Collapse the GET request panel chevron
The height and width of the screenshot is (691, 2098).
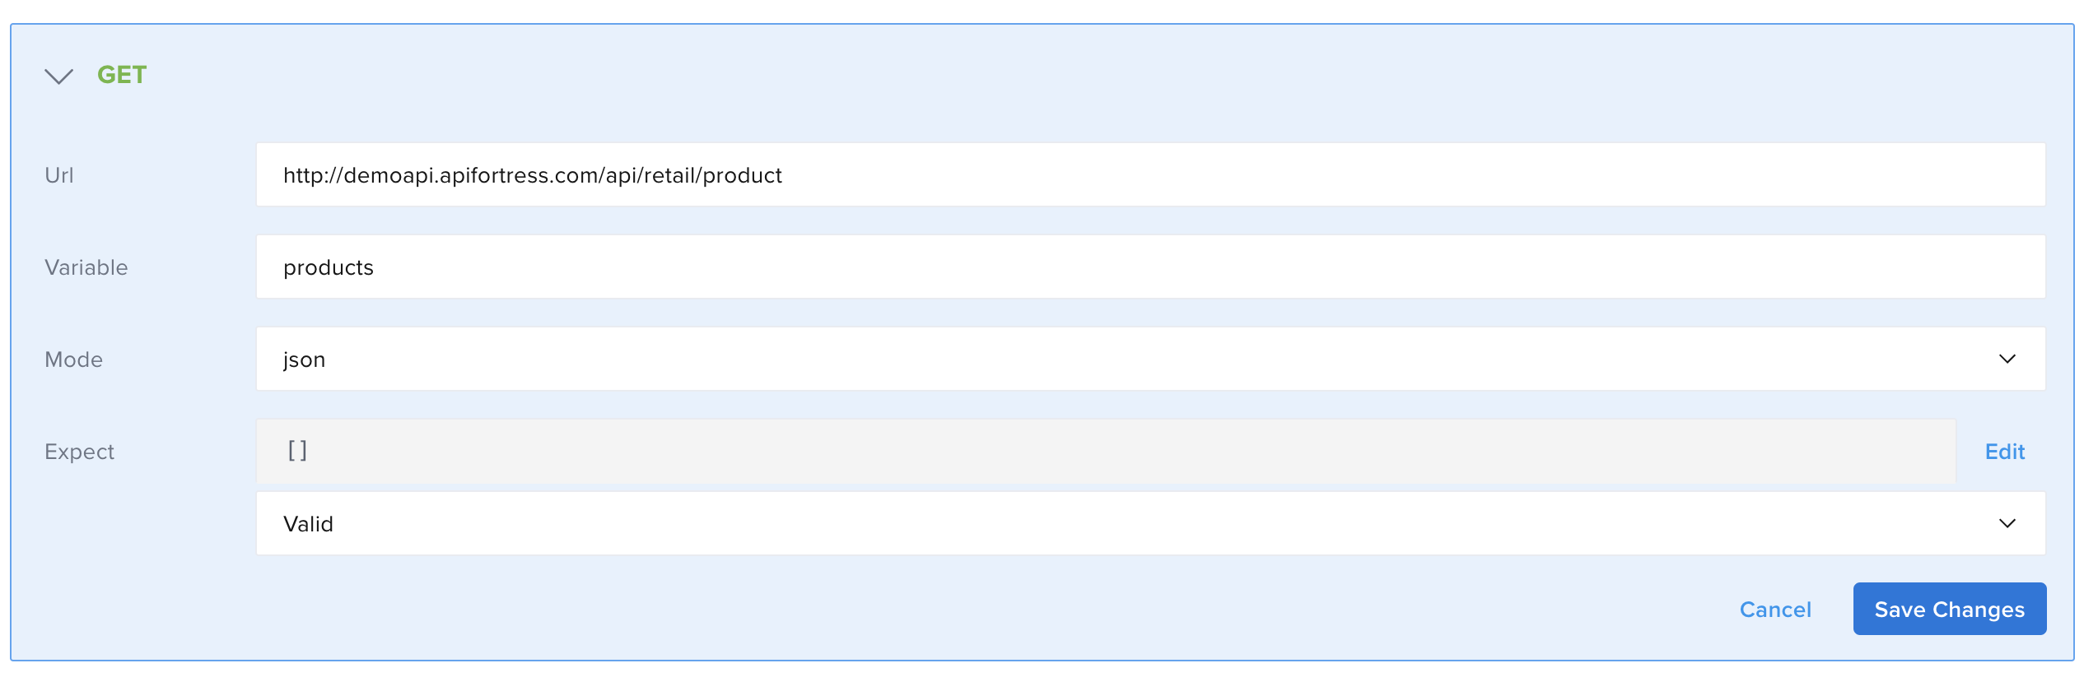(x=58, y=77)
